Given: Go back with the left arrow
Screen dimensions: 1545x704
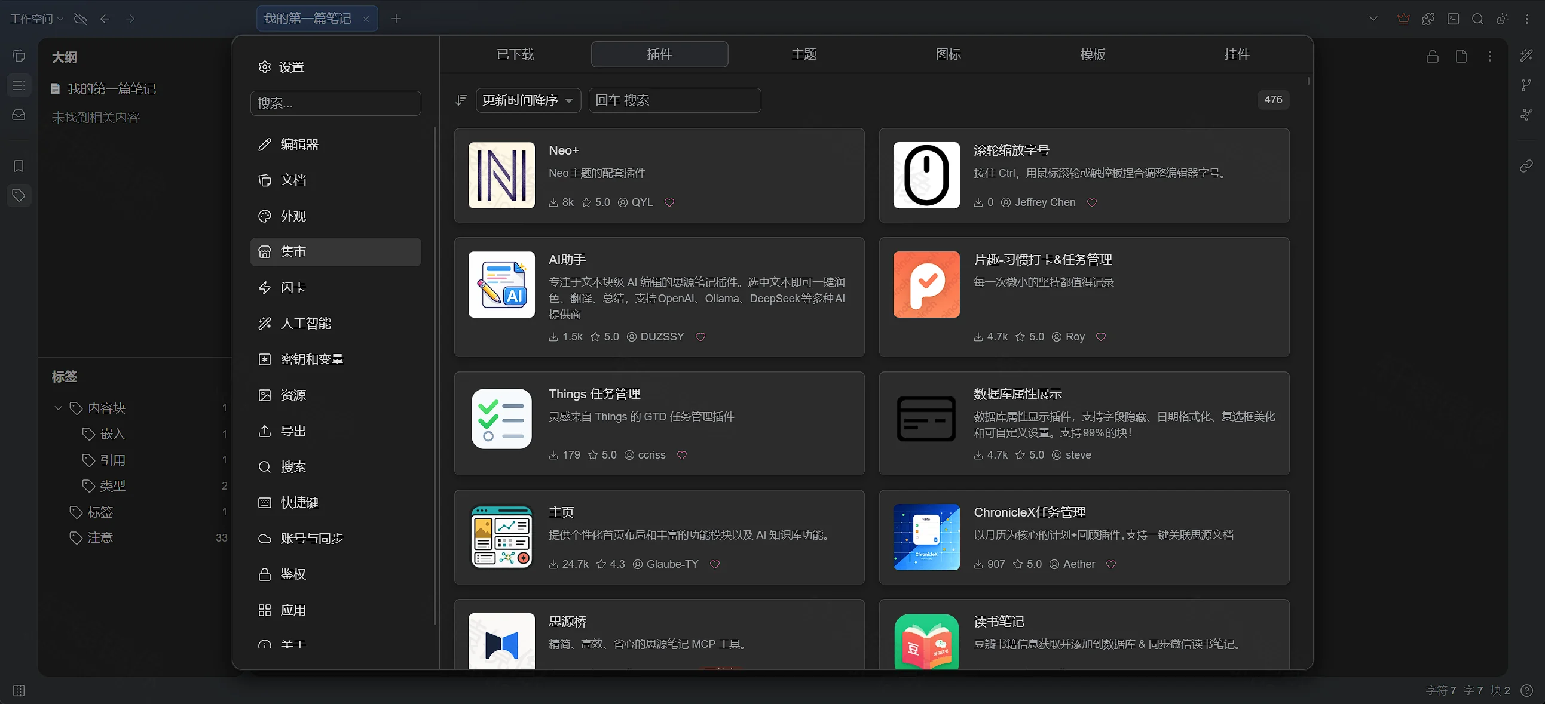Looking at the screenshot, I should 105,19.
